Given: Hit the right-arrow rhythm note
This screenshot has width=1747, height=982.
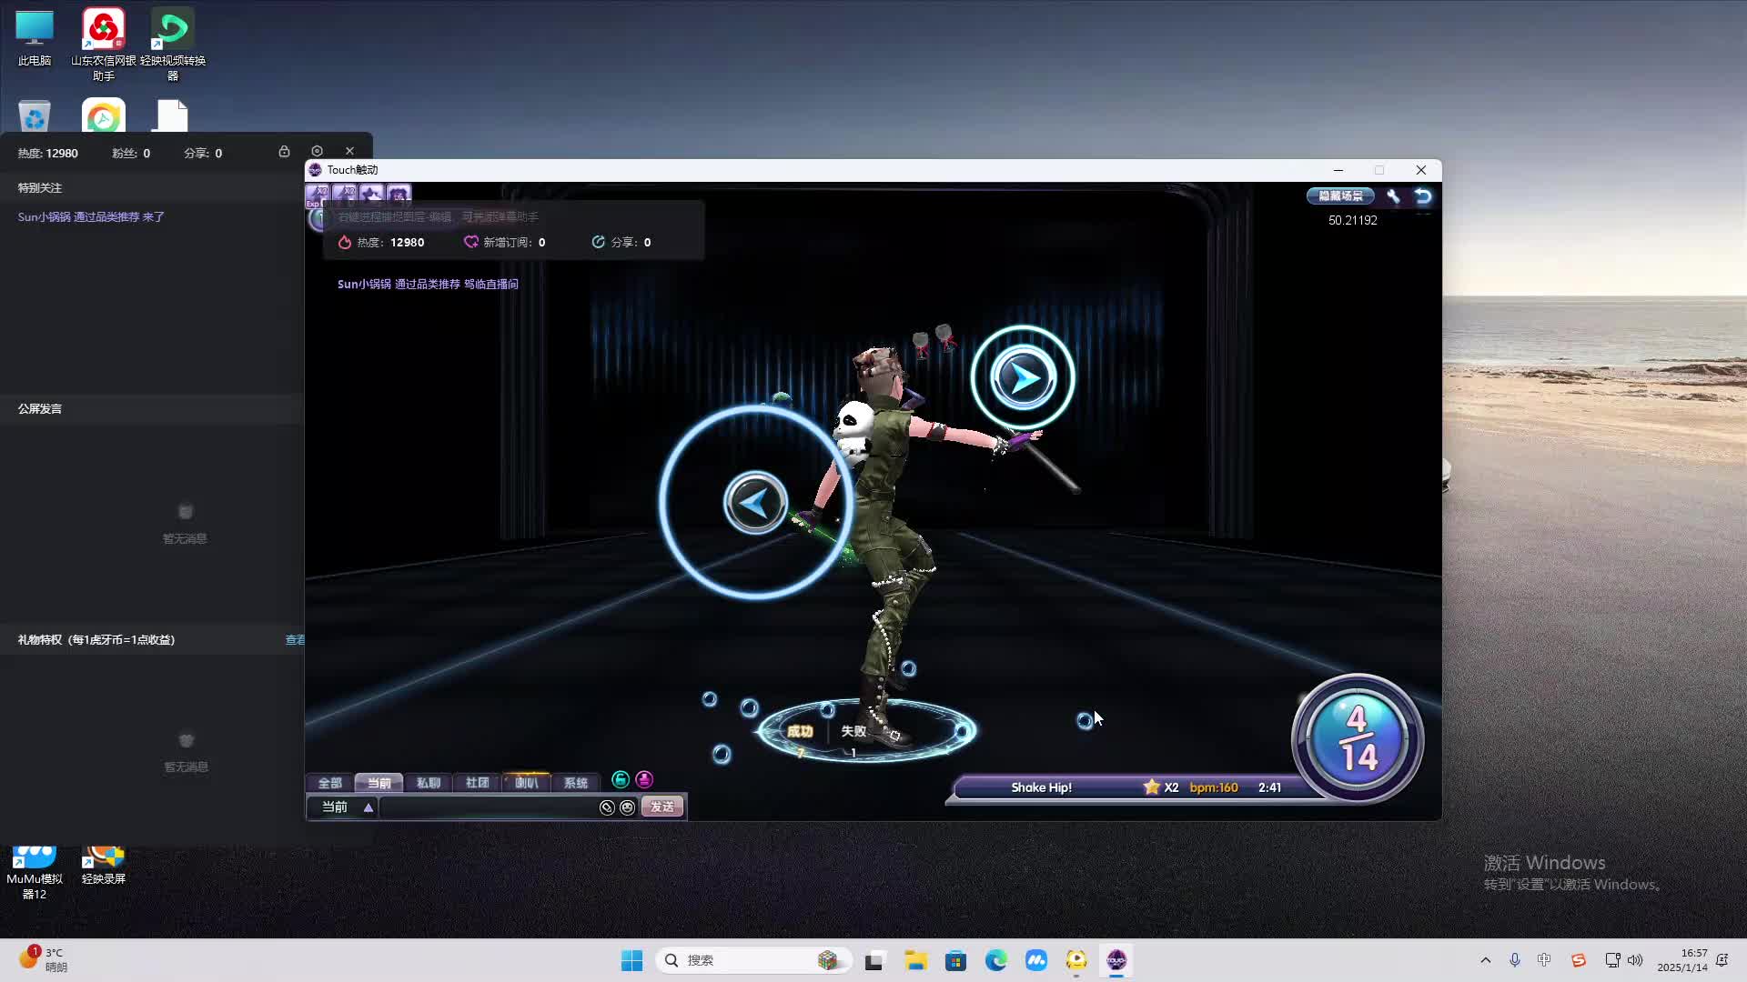Looking at the screenshot, I should tap(1023, 377).
